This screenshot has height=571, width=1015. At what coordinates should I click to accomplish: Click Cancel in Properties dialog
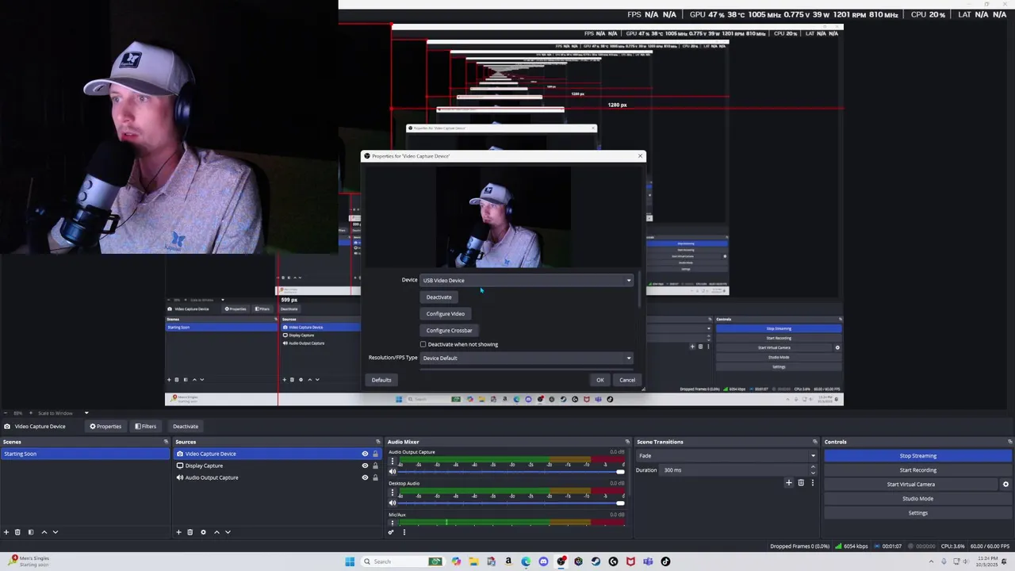[x=626, y=380]
